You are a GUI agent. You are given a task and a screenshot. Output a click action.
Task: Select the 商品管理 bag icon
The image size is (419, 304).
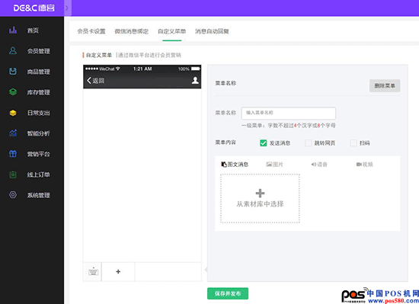(13, 72)
